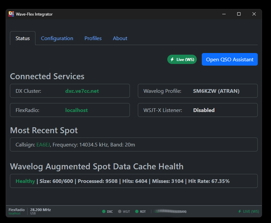This screenshot has height=223, width=271.
Task: Click the lightning bolt on the Live badge
Action: [172, 59]
